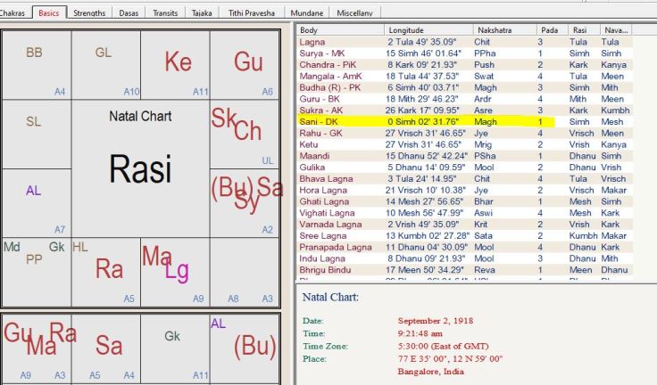The width and height of the screenshot is (657, 385).
Task: Click the large Rasi label in chart center
Action: tap(139, 168)
